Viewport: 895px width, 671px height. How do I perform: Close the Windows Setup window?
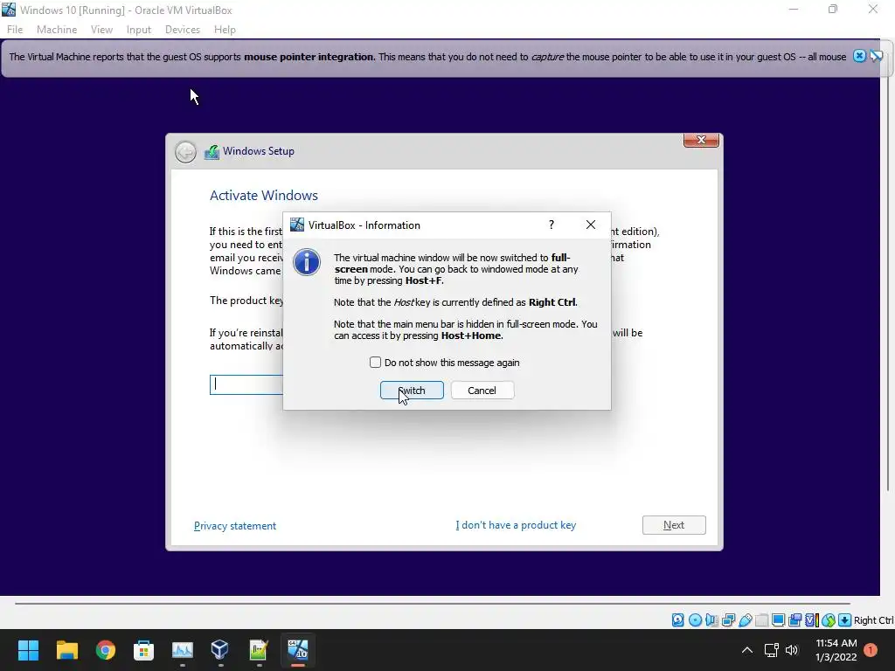coord(702,140)
